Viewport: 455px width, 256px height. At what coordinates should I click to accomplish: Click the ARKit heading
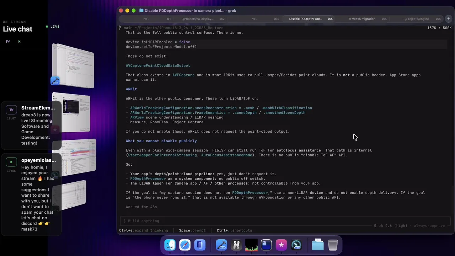pyautogui.click(x=131, y=89)
